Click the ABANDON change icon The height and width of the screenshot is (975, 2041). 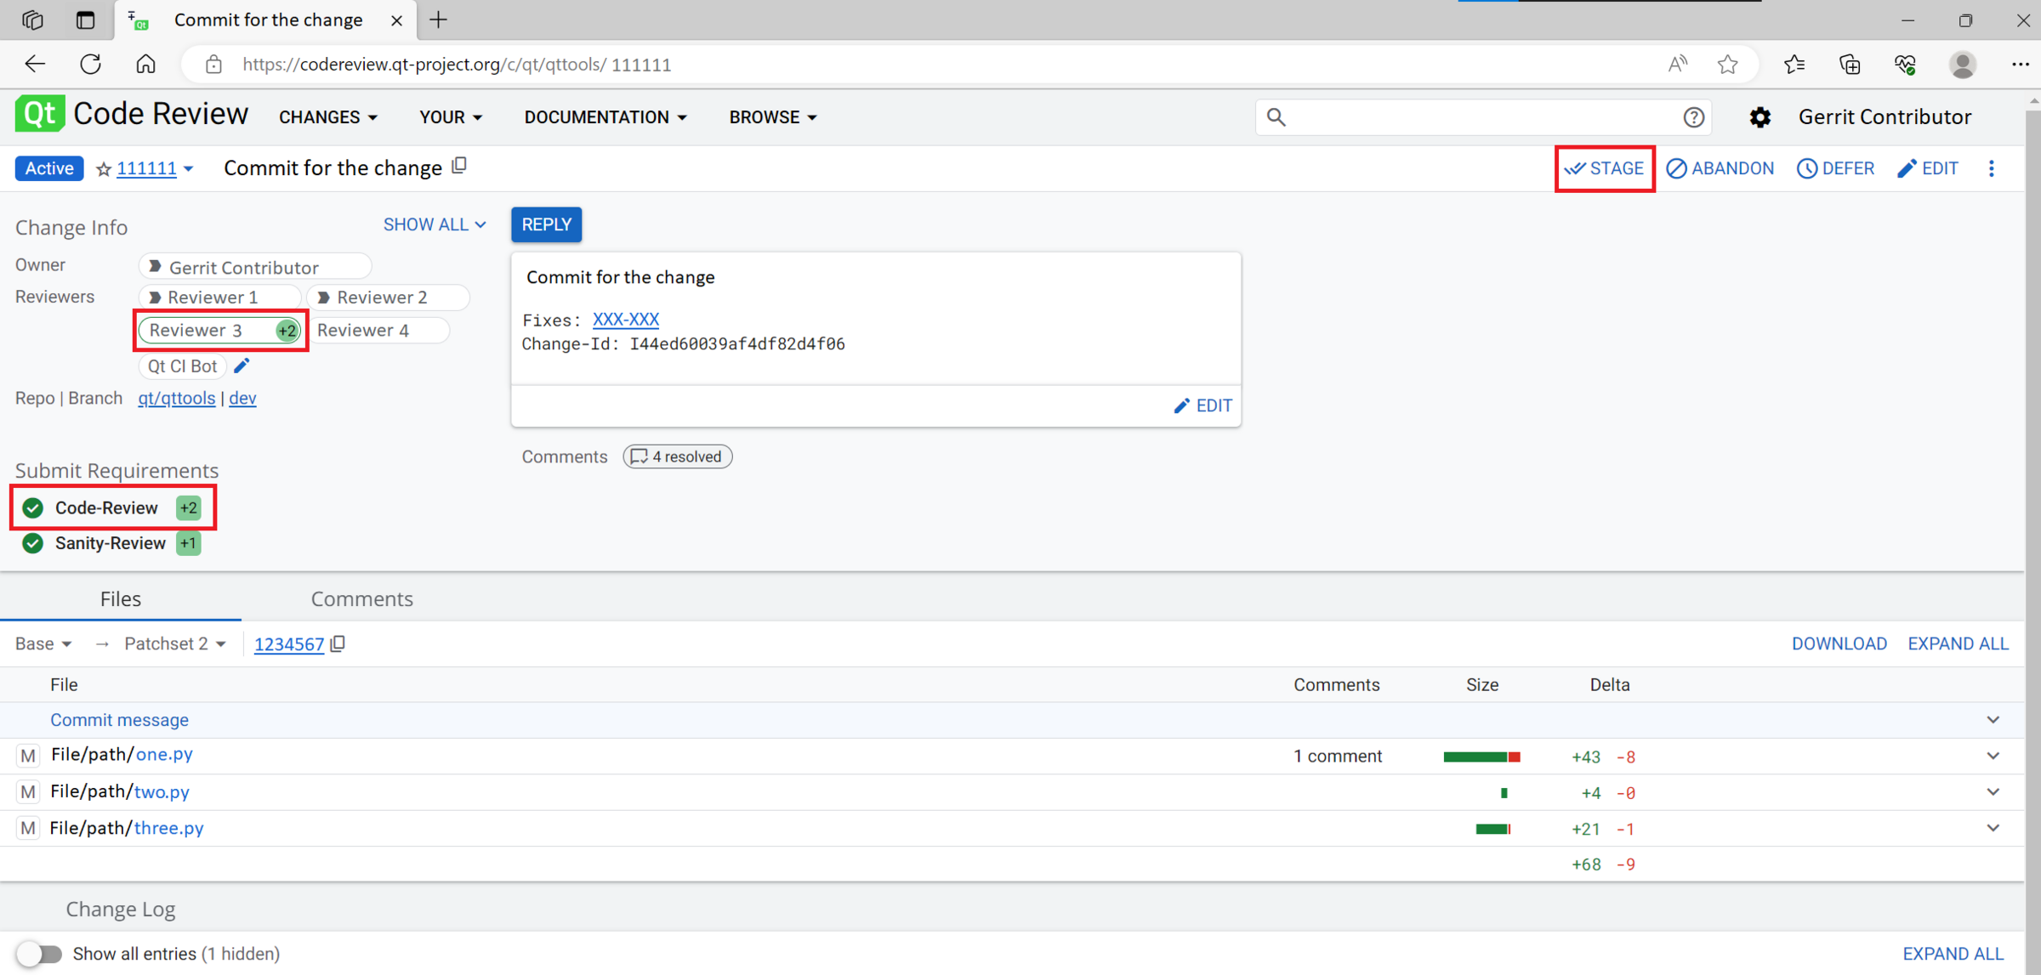[1676, 168]
